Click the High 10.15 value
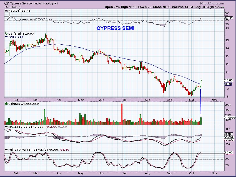Screen dimensions: 236x177 tap(129, 7)
